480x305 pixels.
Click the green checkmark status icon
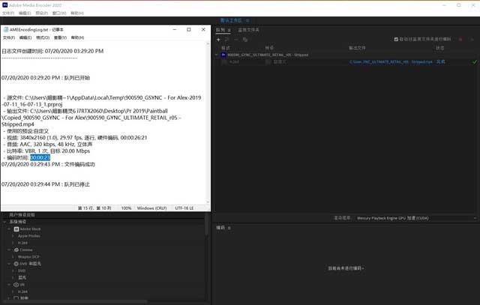coord(474,61)
